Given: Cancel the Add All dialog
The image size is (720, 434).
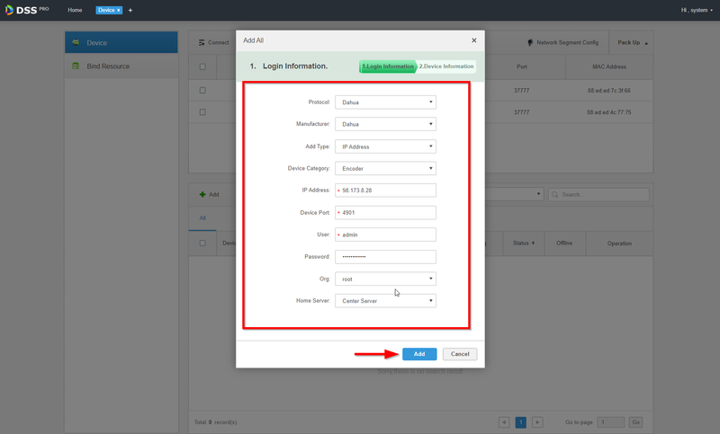Looking at the screenshot, I should tap(460, 354).
